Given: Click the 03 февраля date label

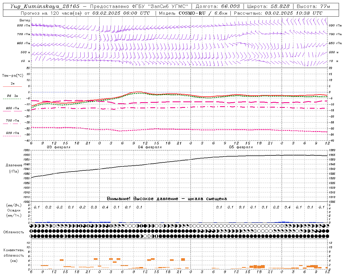Looking at the screenshot, I should pyautogui.click(x=59, y=147).
